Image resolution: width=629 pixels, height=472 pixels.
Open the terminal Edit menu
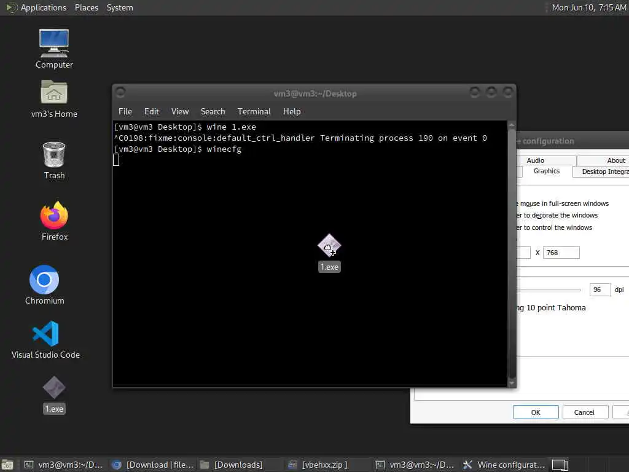pos(151,112)
